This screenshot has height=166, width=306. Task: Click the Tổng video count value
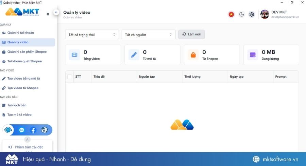pos(85,52)
